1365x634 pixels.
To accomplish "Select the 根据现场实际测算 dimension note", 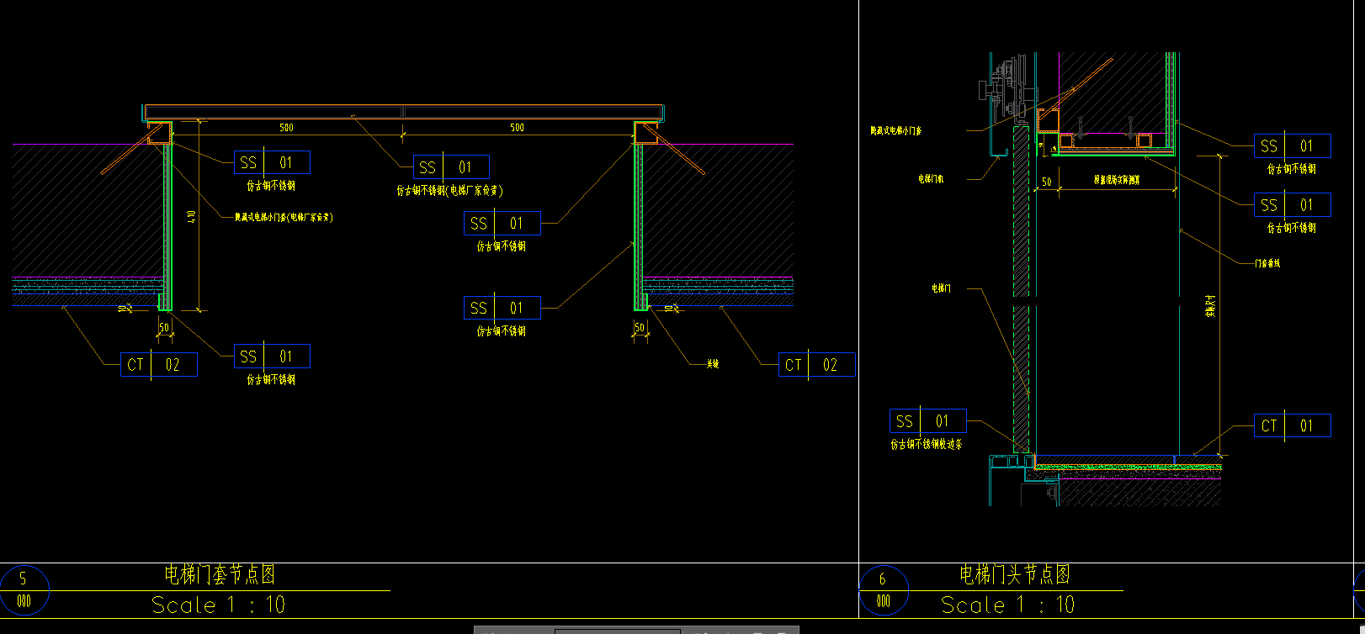I will tap(1117, 180).
